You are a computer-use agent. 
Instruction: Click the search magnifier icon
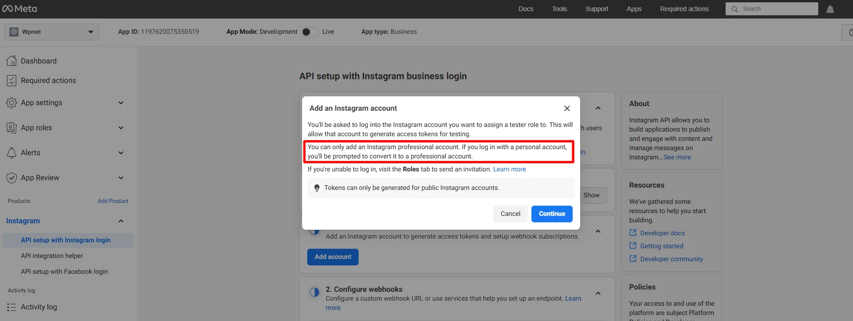pos(734,9)
